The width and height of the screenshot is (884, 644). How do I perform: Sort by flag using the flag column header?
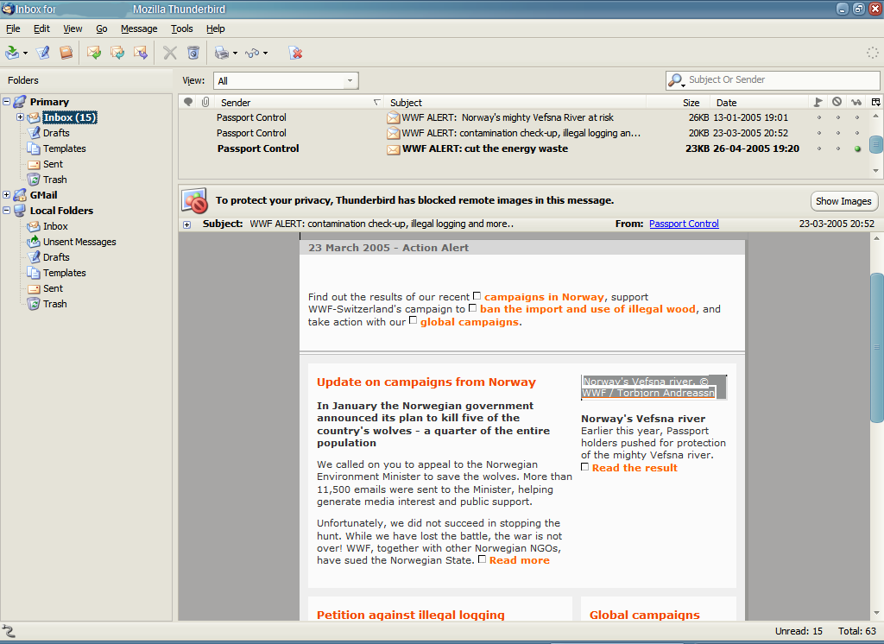(x=818, y=102)
